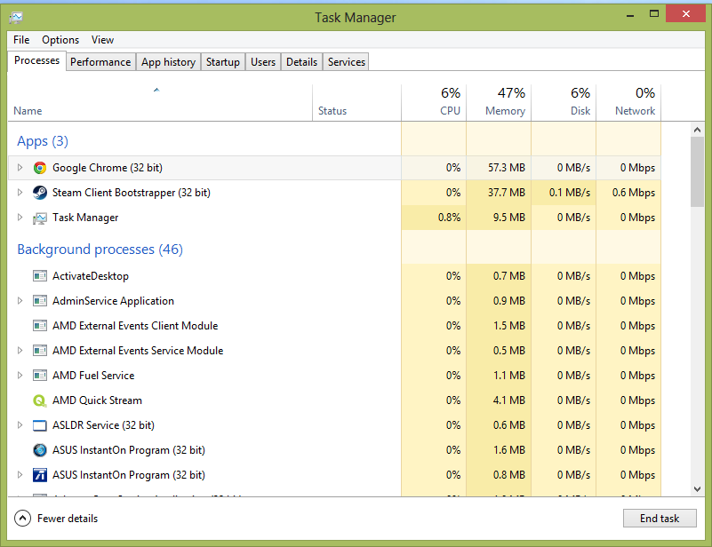The image size is (712, 547).
Task: Expand AMD External Events Service Module
Action: 20,351
